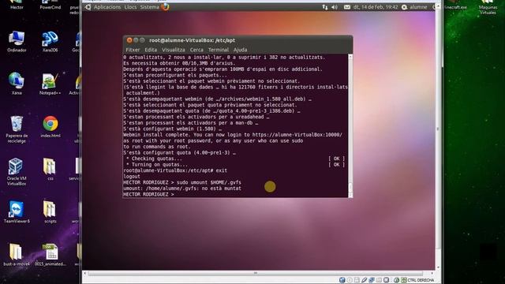
Task: Click VirtualBox mouse integration status icon
Action: pos(396,280)
